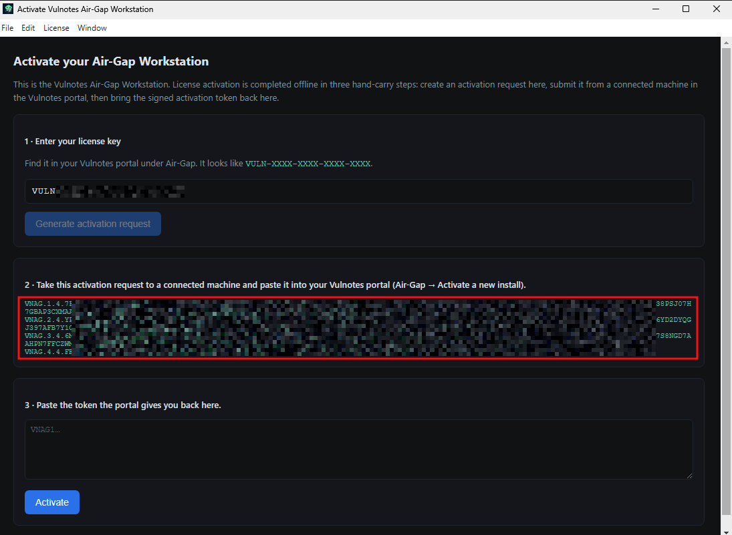732x535 pixels.
Task: Click the Vulnotes app icon in title bar
Action: coord(8,9)
